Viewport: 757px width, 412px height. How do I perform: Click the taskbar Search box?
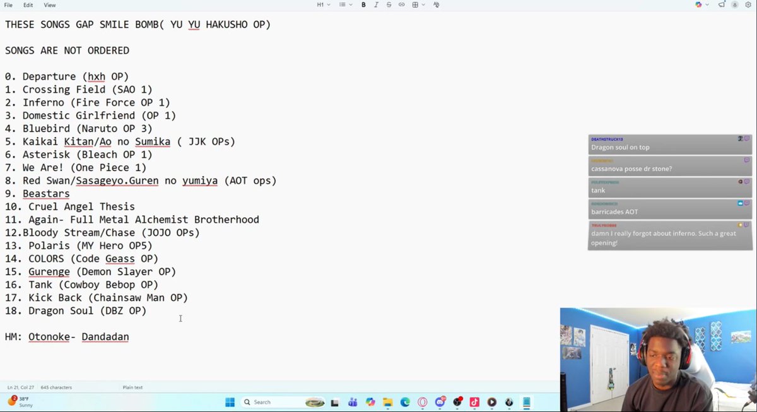coord(282,402)
